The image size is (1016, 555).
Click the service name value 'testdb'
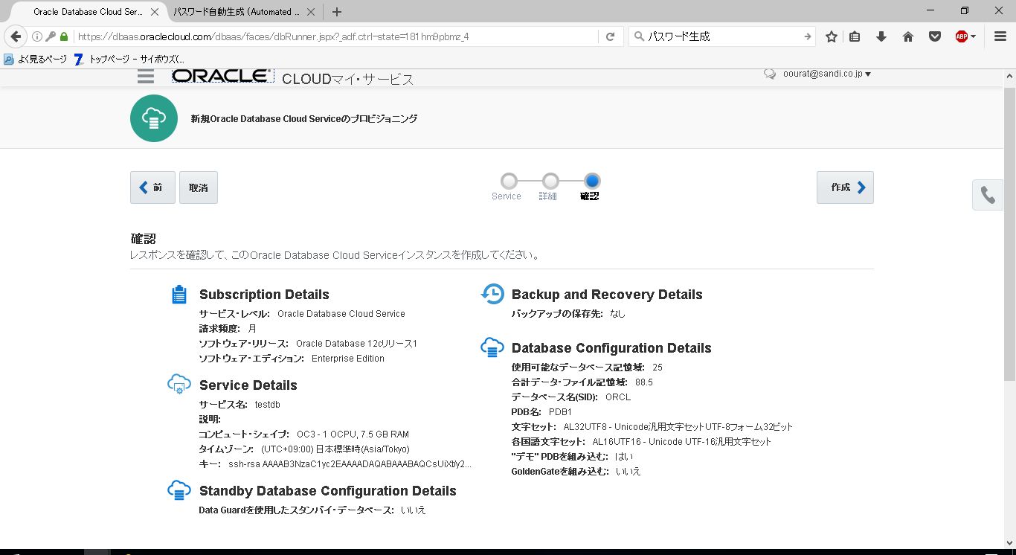tap(267, 405)
